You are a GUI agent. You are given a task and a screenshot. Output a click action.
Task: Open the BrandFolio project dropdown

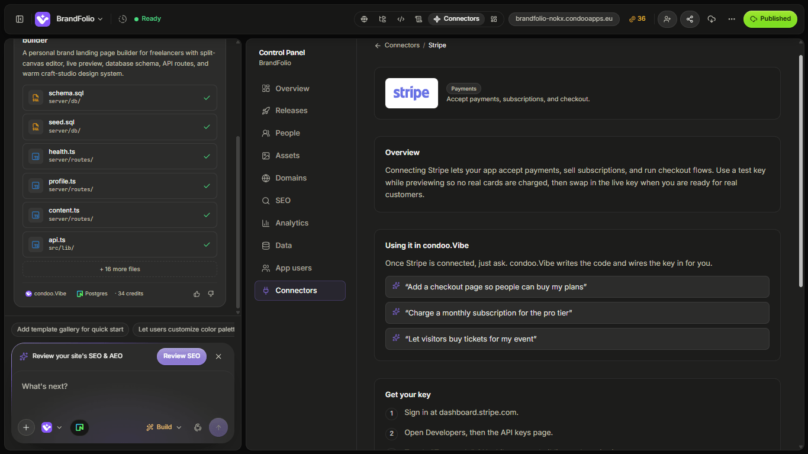click(79, 19)
